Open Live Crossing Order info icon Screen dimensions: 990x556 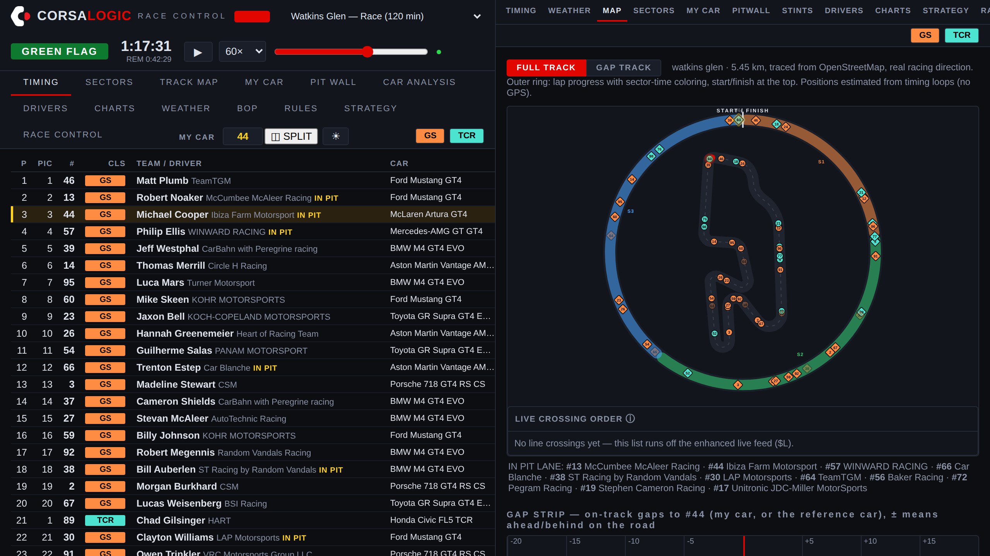630,419
